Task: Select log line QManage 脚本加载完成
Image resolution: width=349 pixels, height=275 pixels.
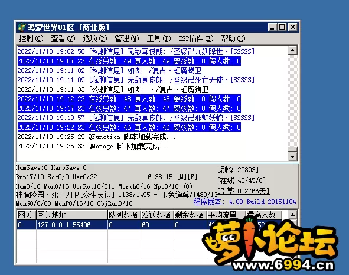Action: click(x=93, y=146)
